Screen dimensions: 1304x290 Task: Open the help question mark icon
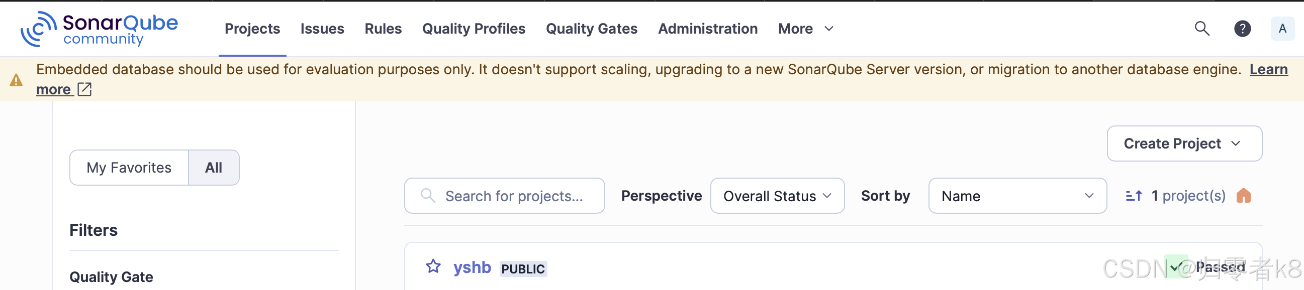1242,29
